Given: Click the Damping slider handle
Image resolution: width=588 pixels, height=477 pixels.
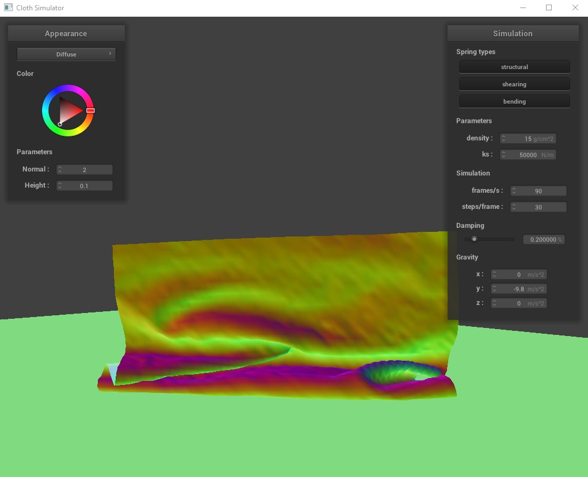Looking at the screenshot, I should (x=474, y=239).
